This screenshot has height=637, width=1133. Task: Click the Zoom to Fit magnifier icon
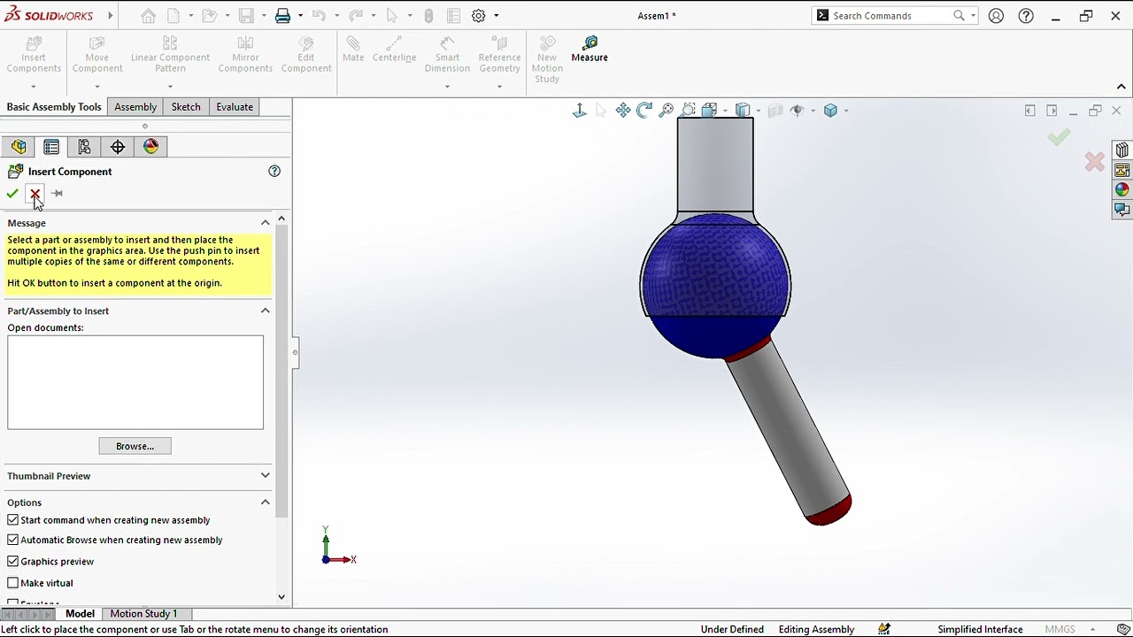point(667,111)
